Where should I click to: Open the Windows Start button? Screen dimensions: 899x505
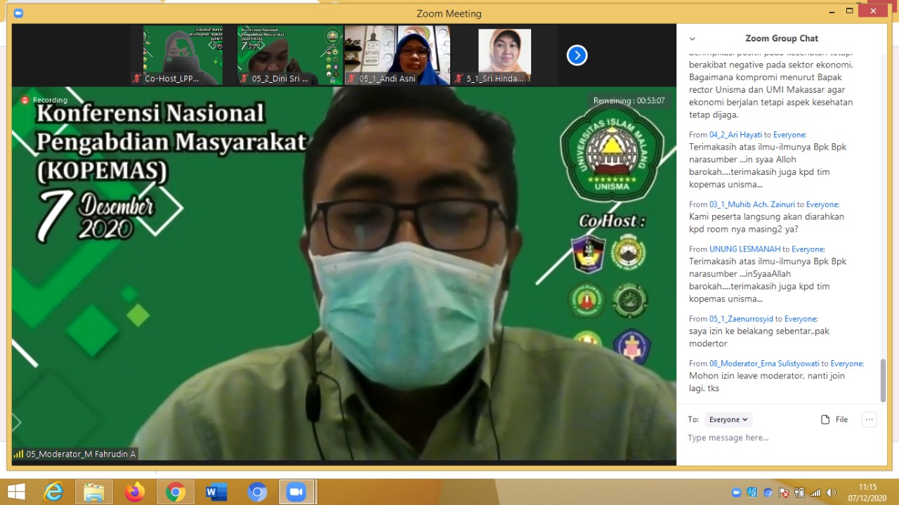[15, 492]
